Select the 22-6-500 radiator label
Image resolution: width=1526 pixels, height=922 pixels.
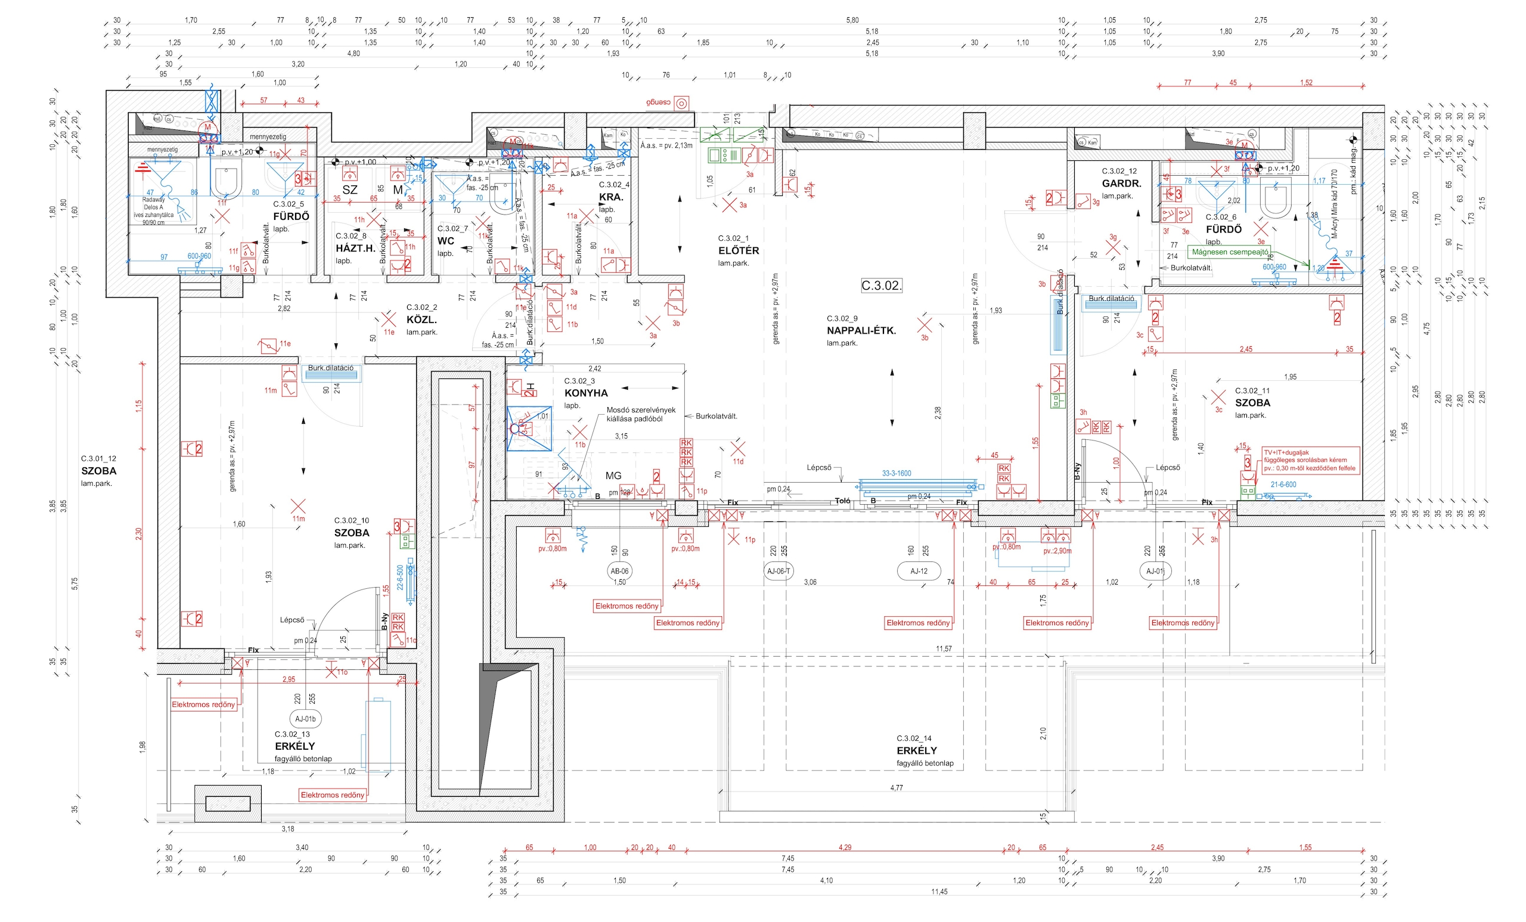coord(400,576)
